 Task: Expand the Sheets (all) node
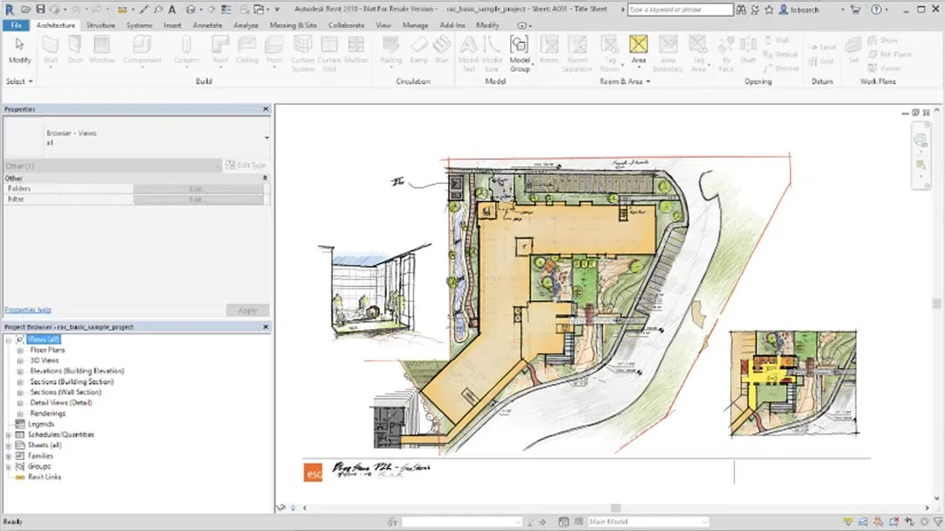coord(9,445)
